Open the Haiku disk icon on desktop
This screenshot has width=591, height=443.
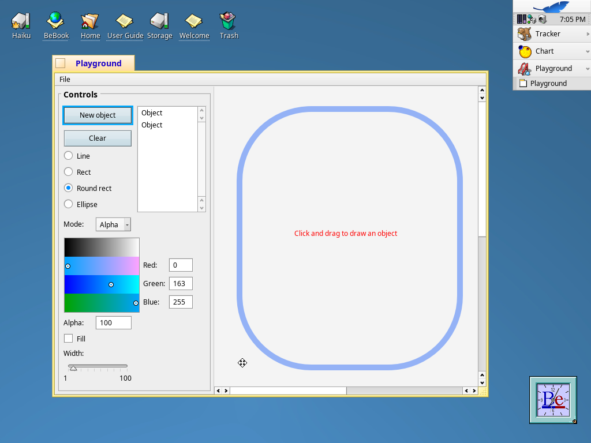(x=21, y=21)
